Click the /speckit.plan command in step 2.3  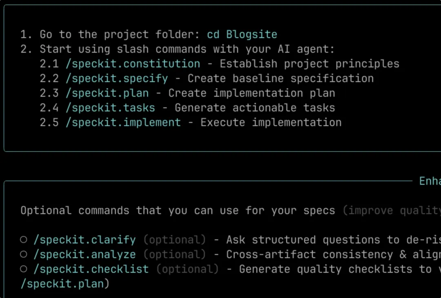[x=107, y=93]
